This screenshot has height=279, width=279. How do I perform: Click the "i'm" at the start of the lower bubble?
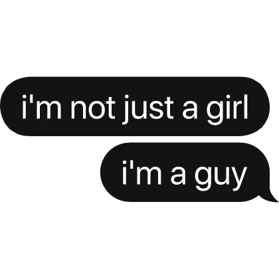(x=141, y=173)
